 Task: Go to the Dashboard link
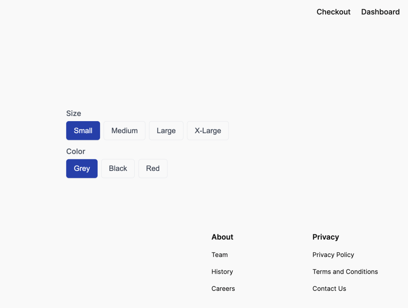click(380, 12)
